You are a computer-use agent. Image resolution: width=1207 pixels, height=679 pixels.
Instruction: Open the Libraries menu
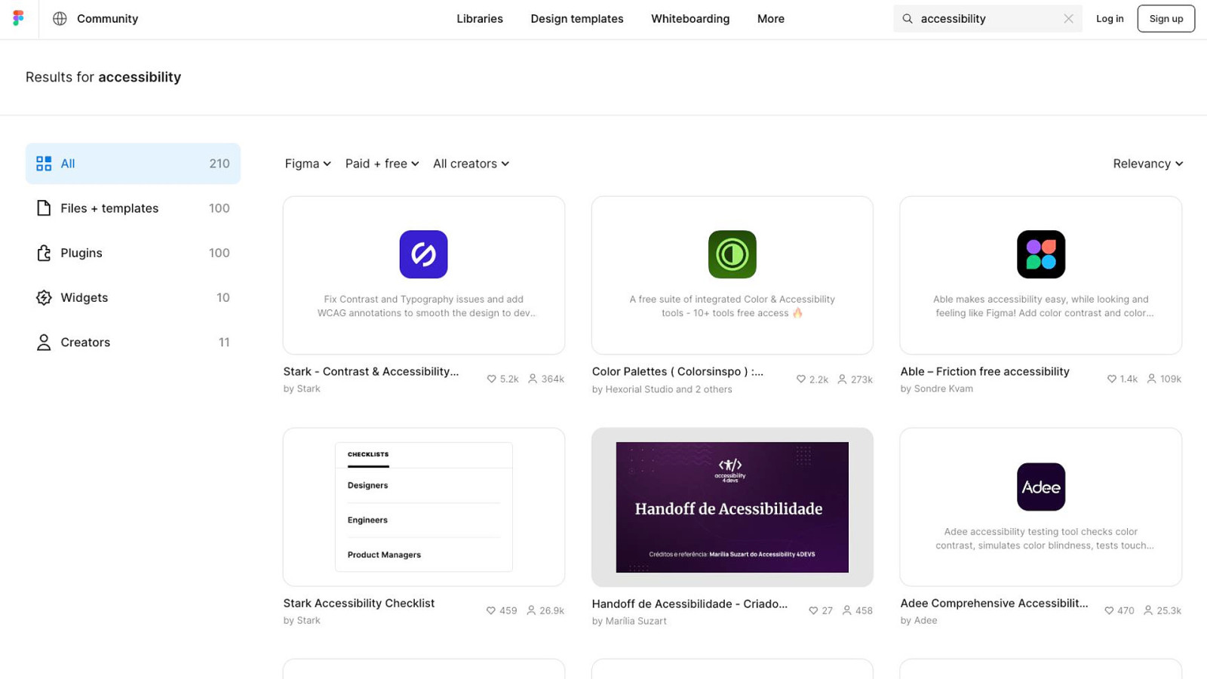point(480,19)
